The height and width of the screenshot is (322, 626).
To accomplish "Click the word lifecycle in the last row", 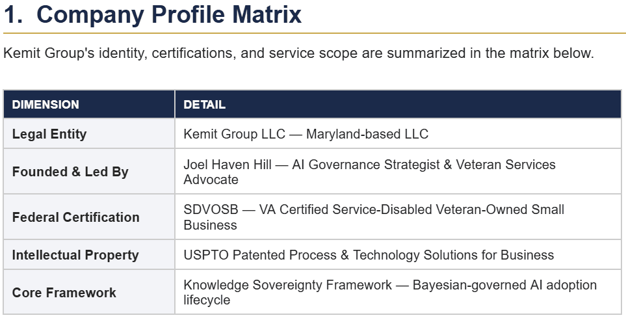I will (x=207, y=300).
